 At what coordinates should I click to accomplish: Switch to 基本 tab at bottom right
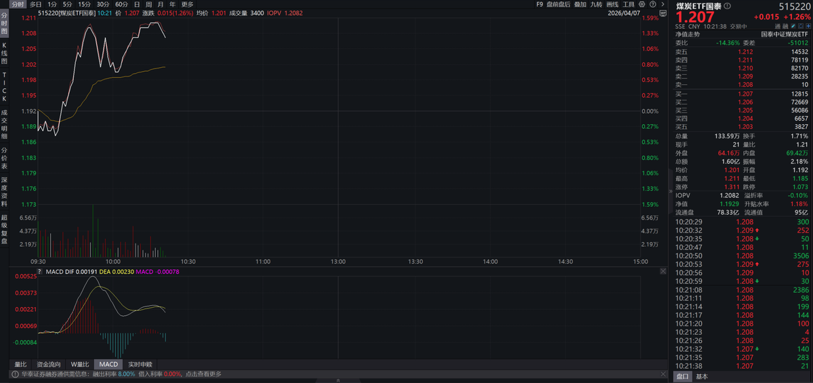(x=702, y=377)
